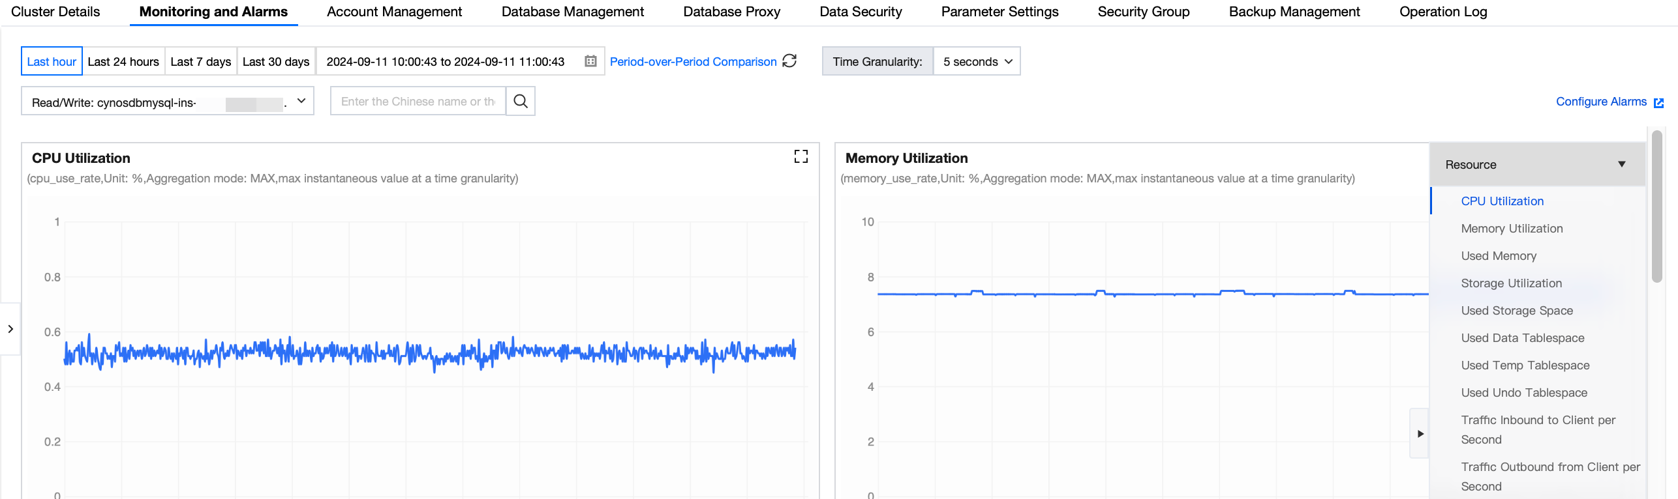Viewport: 1678px width, 499px height.
Task: Click the Configure Alarms external link icon
Action: pos(1658,102)
